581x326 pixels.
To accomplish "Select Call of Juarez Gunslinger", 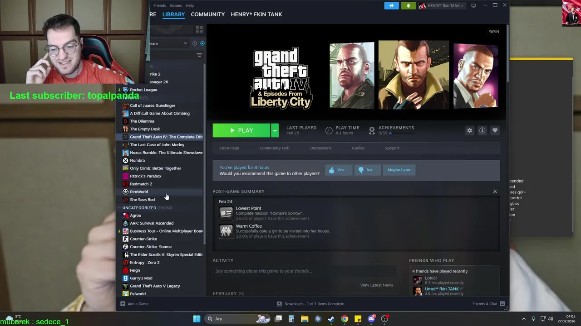I will pyautogui.click(x=153, y=105).
